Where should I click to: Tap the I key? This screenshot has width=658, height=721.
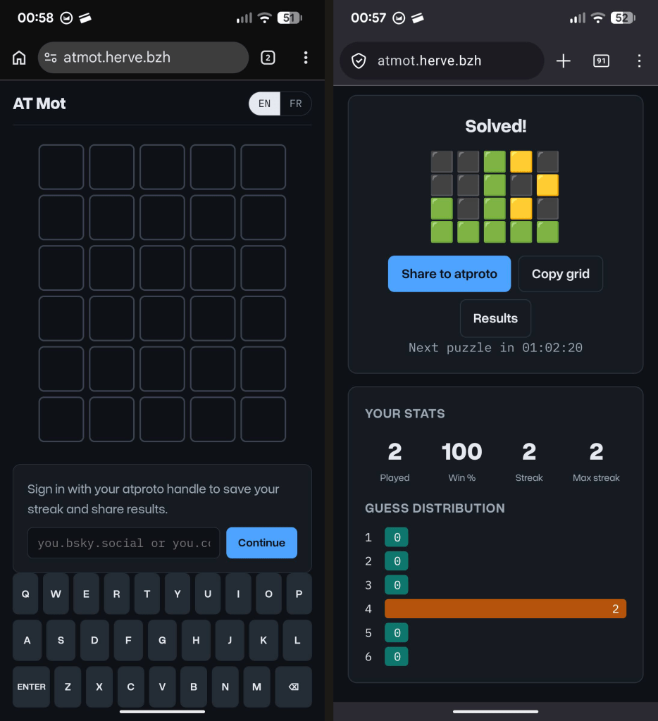click(238, 594)
